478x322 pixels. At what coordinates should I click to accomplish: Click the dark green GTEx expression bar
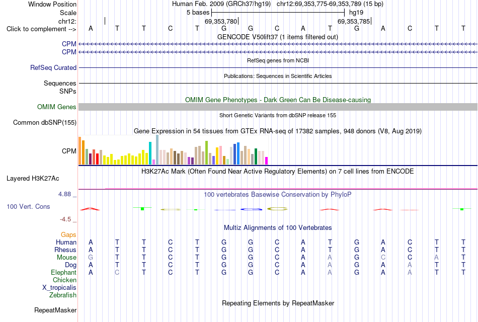pos(256,156)
